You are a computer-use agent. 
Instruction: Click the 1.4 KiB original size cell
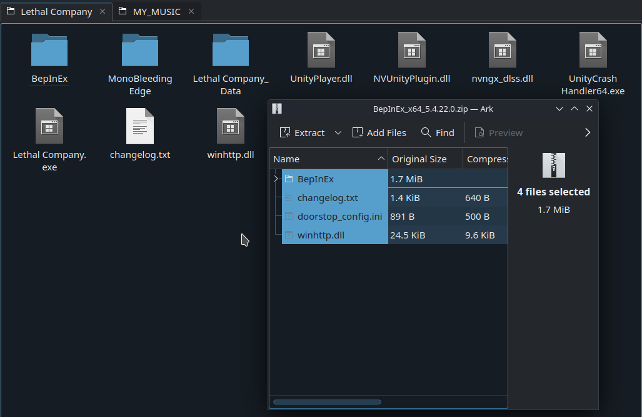pyautogui.click(x=404, y=198)
